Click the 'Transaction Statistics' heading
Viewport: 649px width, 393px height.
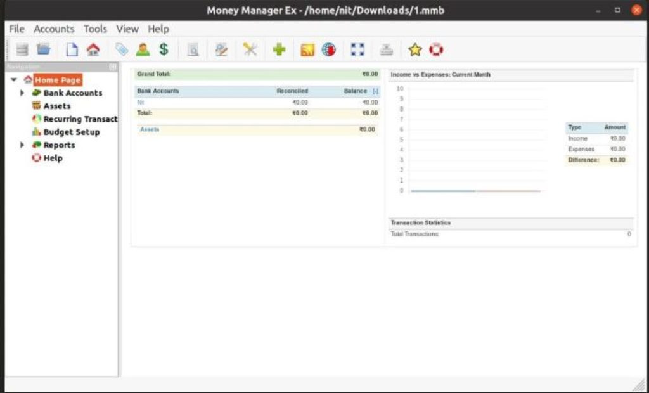tap(421, 222)
